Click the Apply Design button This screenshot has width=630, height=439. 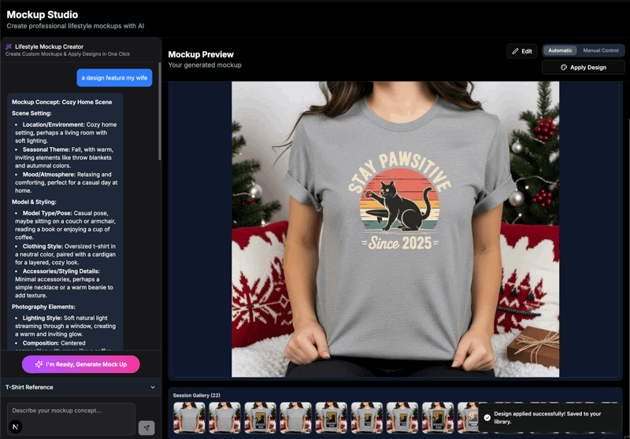[x=584, y=68]
